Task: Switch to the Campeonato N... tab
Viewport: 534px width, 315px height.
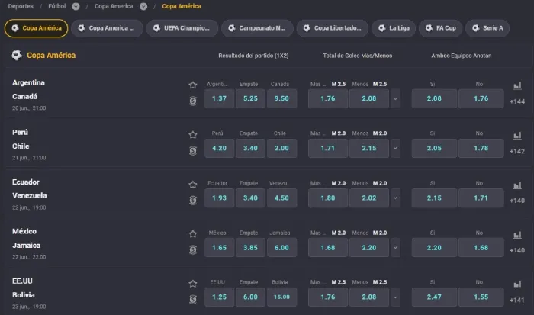Action: (x=257, y=28)
